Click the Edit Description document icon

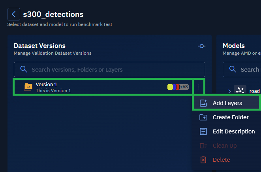point(203,131)
